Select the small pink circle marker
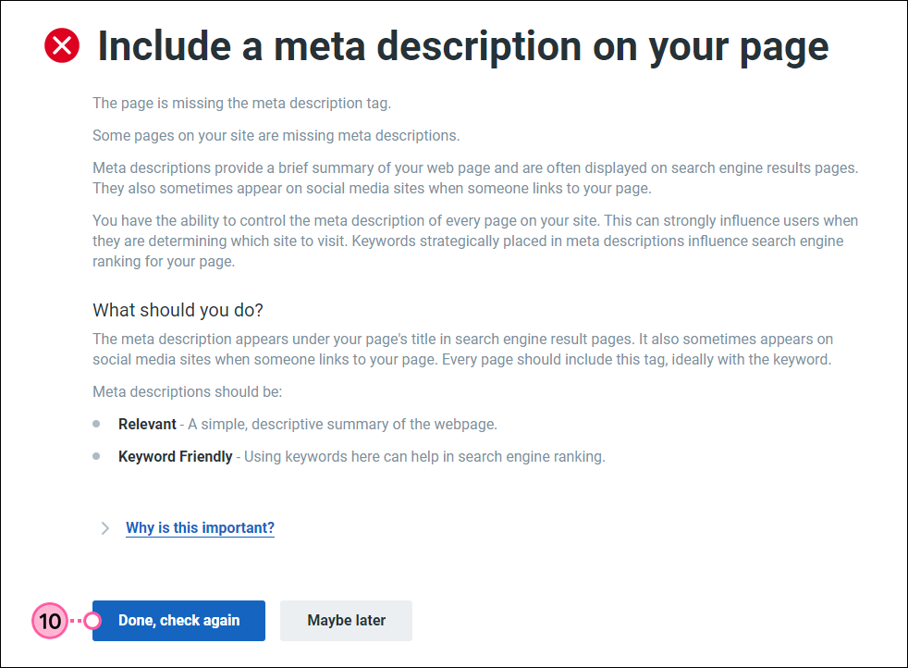The image size is (908, 668). (x=92, y=621)
